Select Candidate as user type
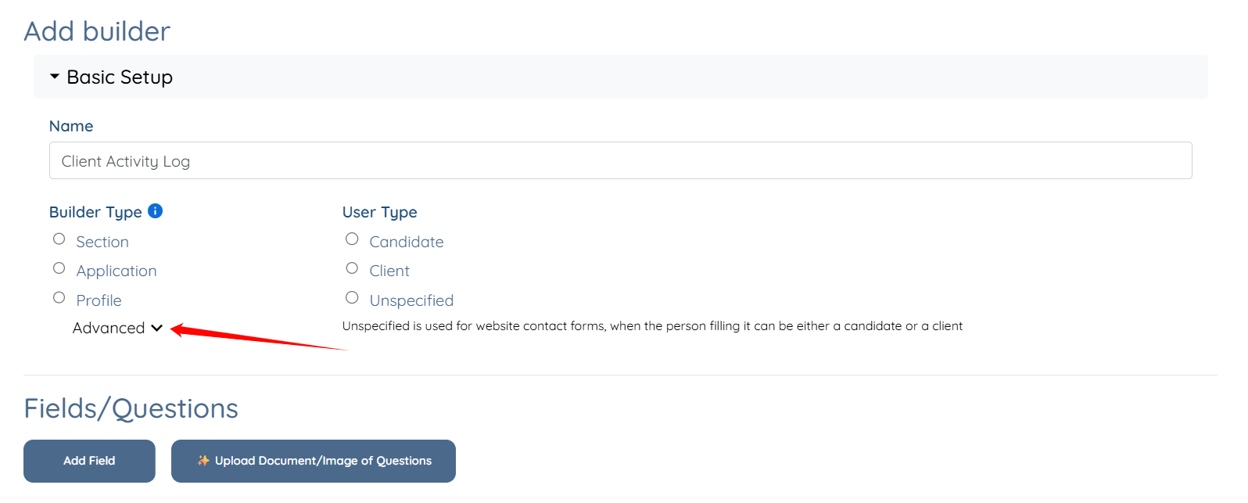 tap(352, 239)
